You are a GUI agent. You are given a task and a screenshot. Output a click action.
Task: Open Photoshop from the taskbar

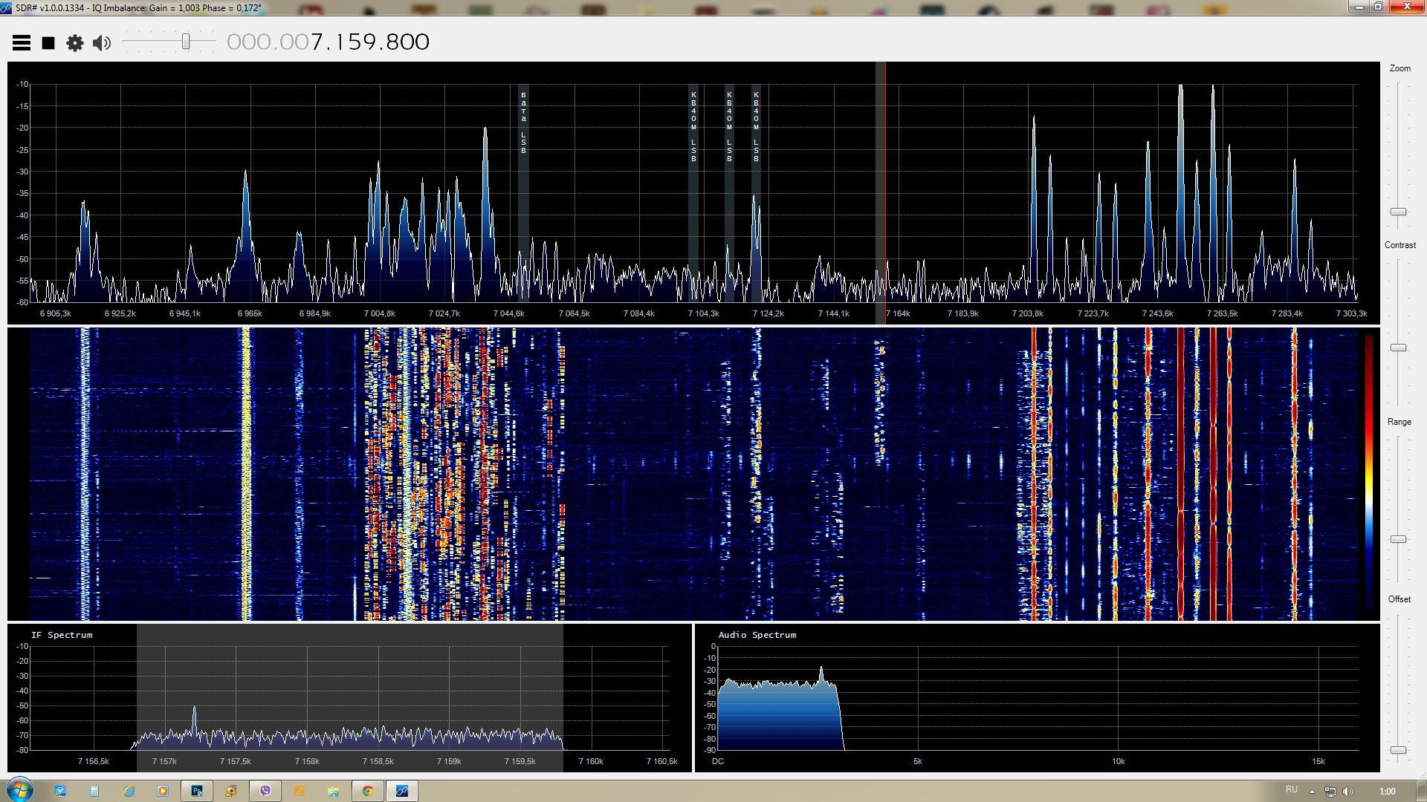[x=197, y=791]
